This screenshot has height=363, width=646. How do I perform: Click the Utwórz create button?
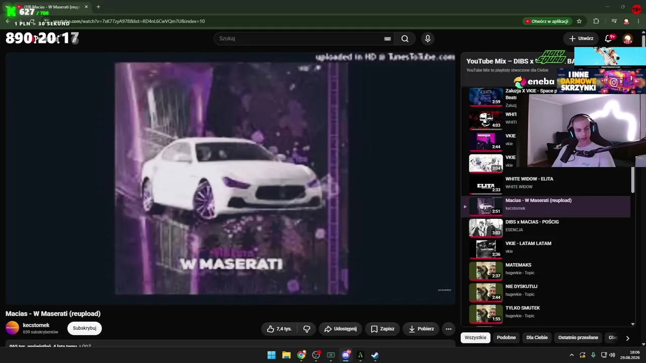(x=581, y=39)
